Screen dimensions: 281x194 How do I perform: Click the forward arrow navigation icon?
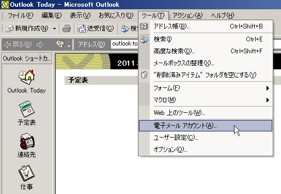click(x=40, y=44)
